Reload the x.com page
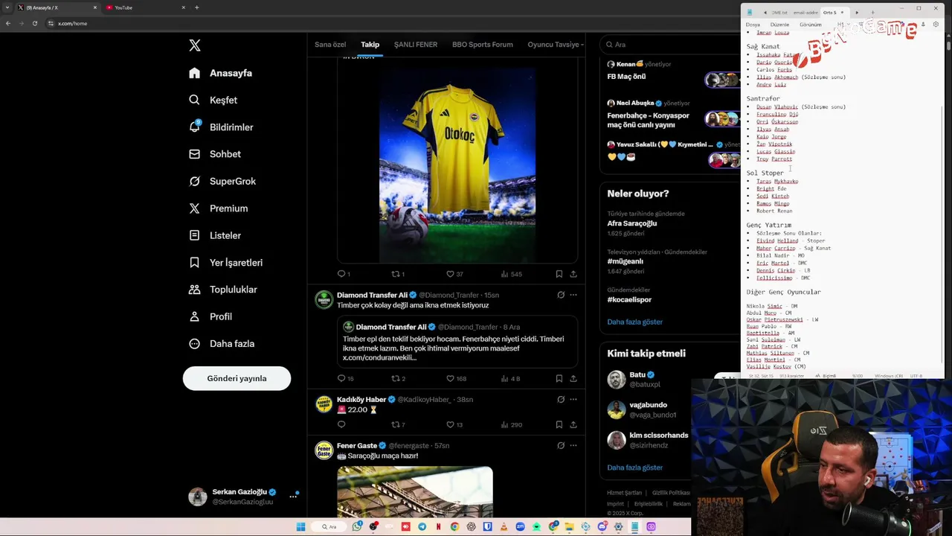The image size is (952, 536). (34, 23)
